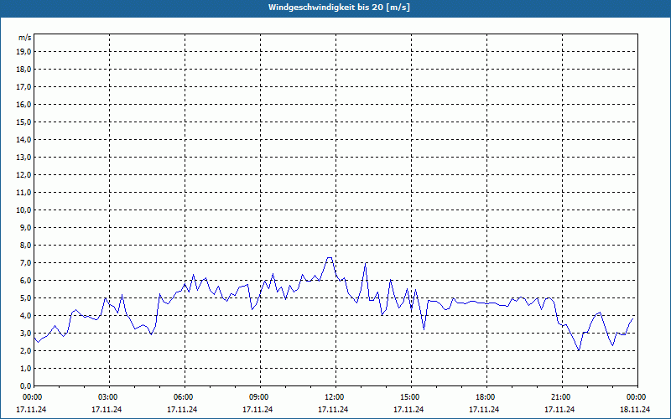Select the 8,0 y-axis label
671x419 pixels.
(x=26, y=245)
